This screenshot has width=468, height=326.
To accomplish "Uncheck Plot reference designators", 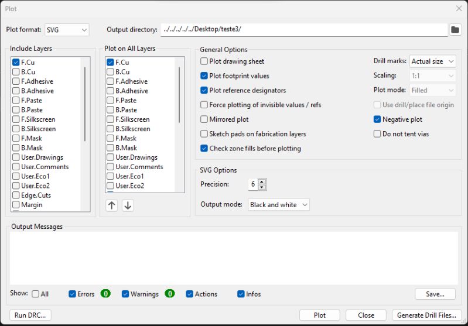I will [x=204, y=90].
